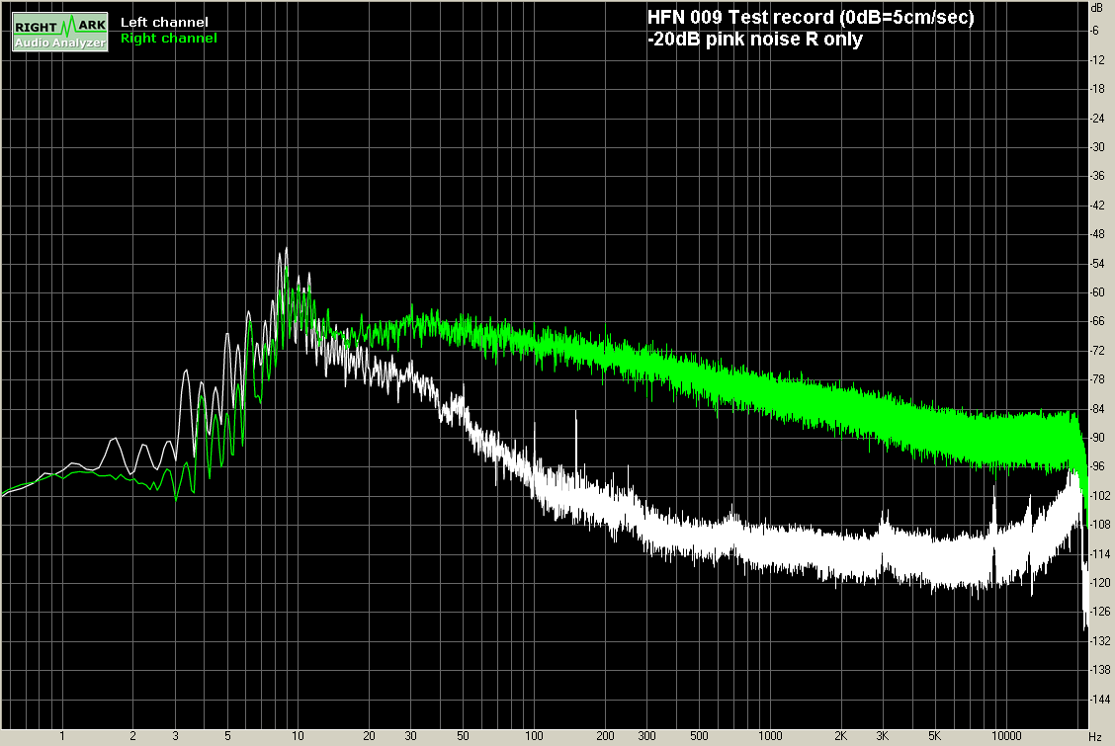
Task: Click the '500' Hz frequency axis label
Action: pyautogui.click(x=699, y=736)
